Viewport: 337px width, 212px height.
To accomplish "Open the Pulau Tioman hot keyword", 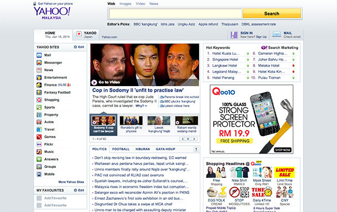I will 269,78.
